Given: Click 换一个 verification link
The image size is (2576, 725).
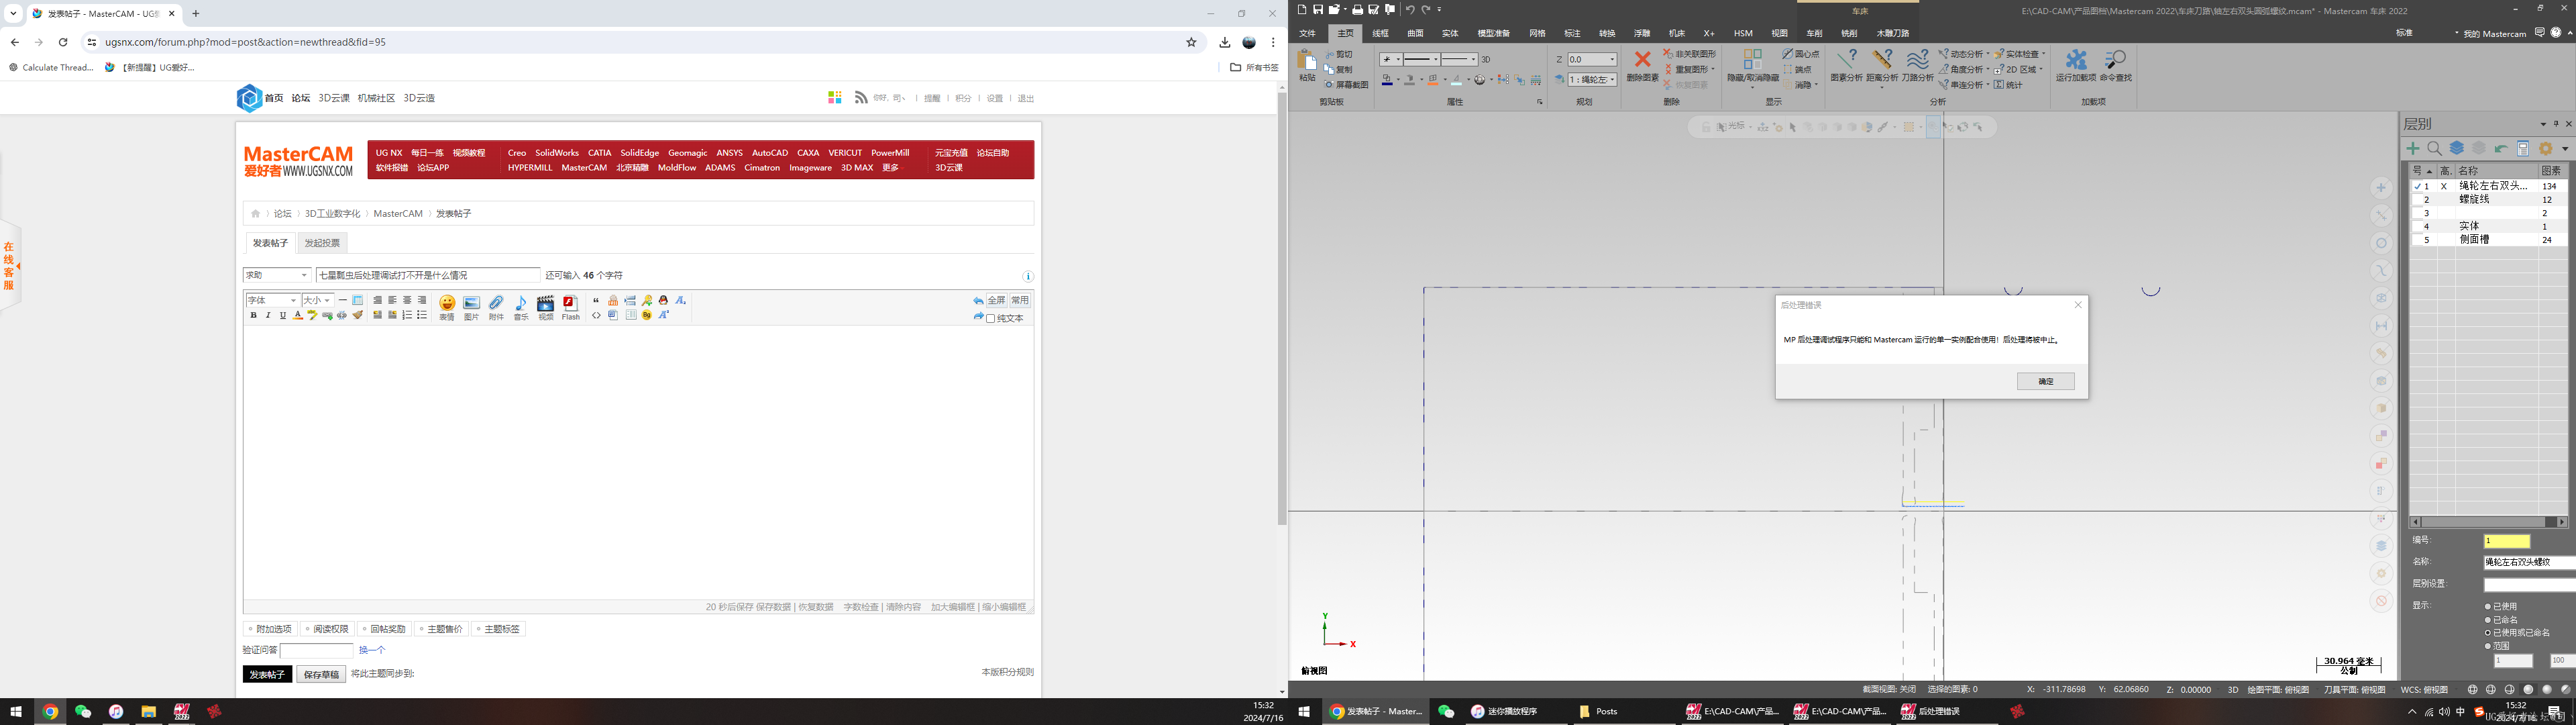Looking at the screenshot, I should (x=372, y=651).
